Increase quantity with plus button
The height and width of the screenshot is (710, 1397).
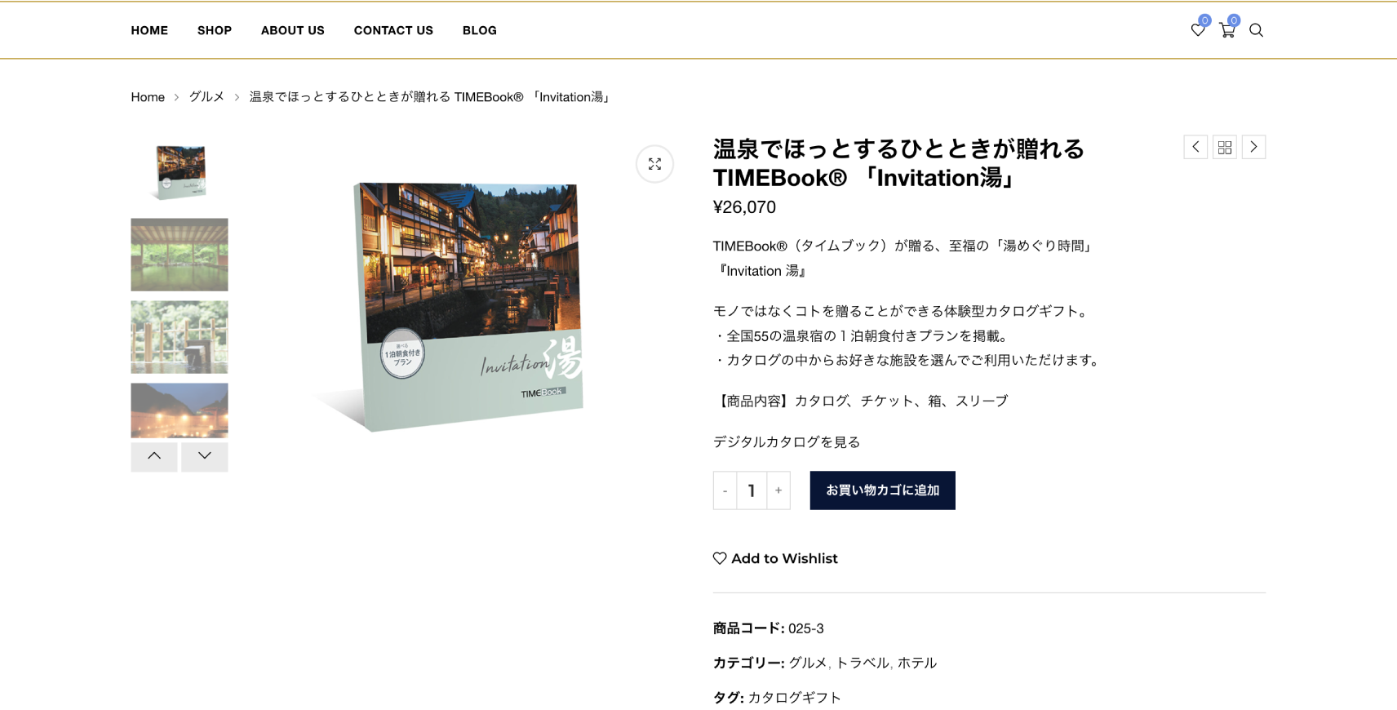point(778,490)
